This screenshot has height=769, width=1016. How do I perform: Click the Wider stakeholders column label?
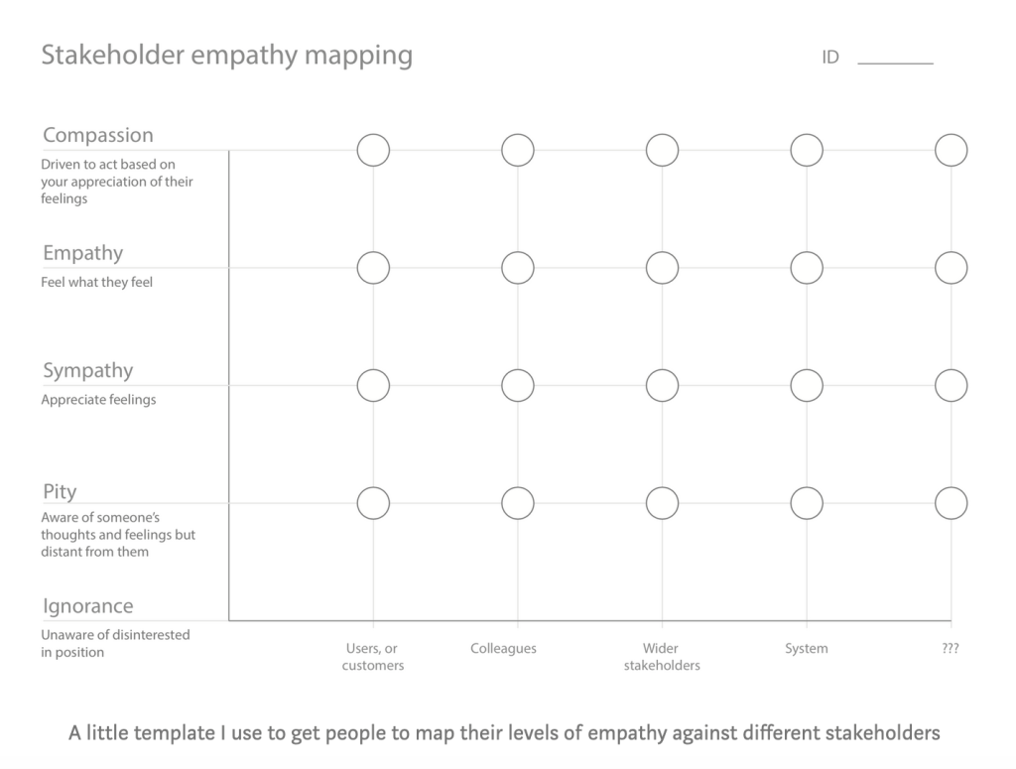pos(662,657)
